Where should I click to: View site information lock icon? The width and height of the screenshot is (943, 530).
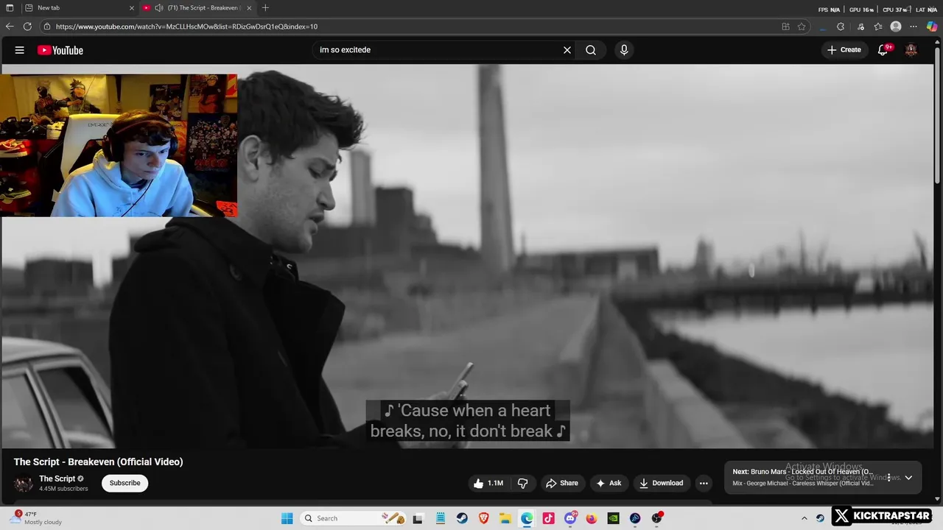pyautogui.click(x=47, y=26)
